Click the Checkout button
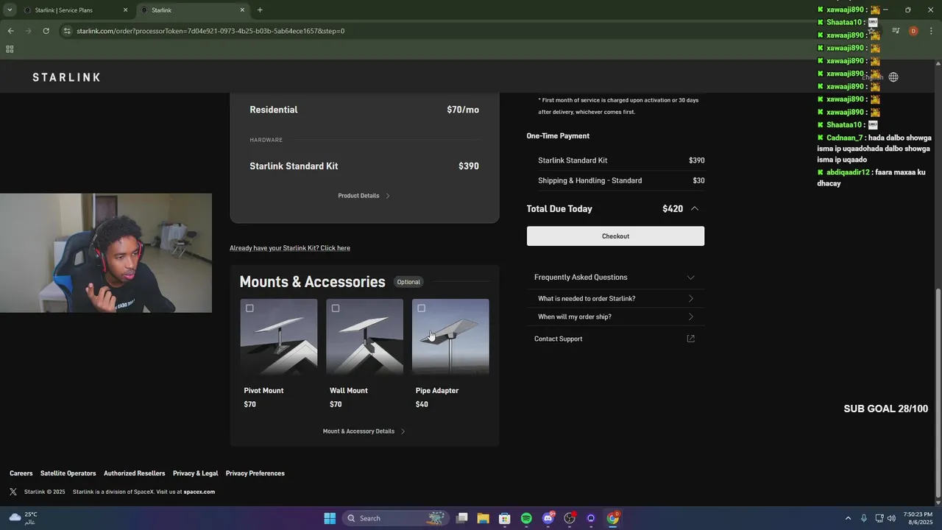Screen dimensions: 942x530 pos(615,236)
